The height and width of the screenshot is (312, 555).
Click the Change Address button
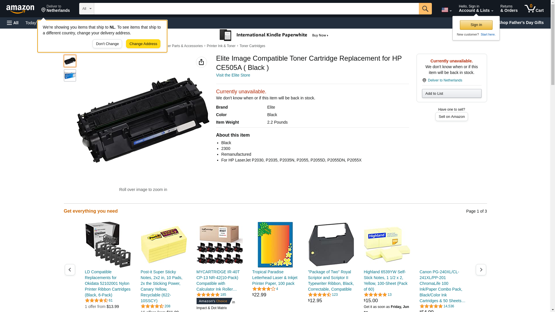143,44
